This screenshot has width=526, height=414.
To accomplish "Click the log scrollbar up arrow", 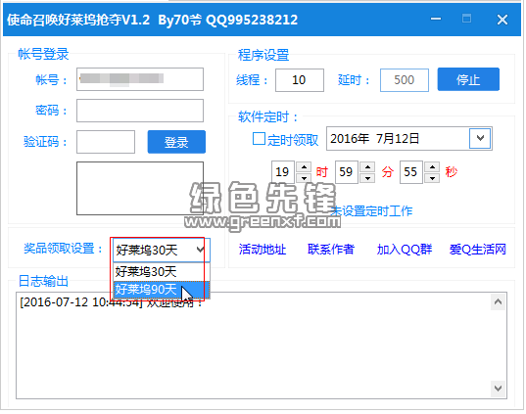I will click(x=498, y=302).
